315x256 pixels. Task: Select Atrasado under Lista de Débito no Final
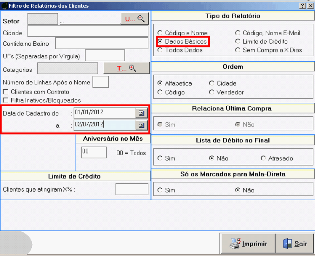point(263,158)
